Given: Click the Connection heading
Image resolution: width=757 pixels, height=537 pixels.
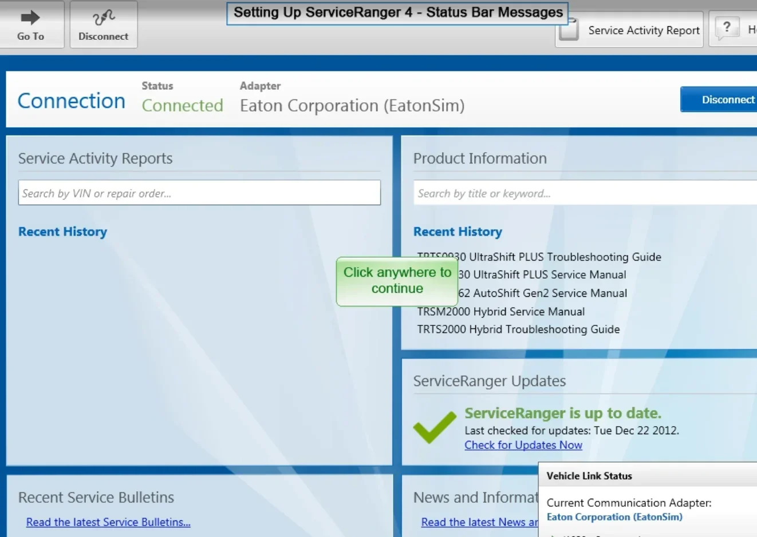Looking at the screenshot, I should point(72,101).
